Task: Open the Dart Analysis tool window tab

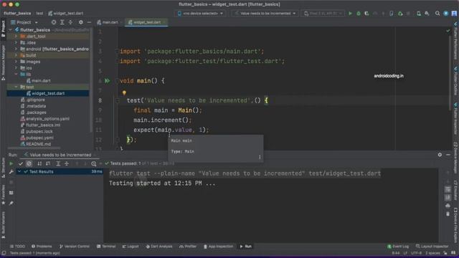Action: (x=159, y=247)
